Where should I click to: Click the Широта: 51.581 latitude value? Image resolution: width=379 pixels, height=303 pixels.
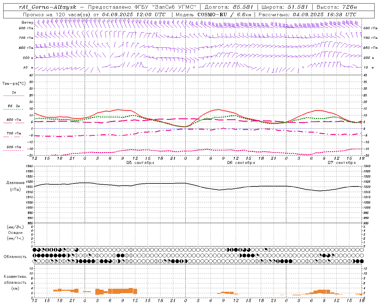[x=285, y=7]
